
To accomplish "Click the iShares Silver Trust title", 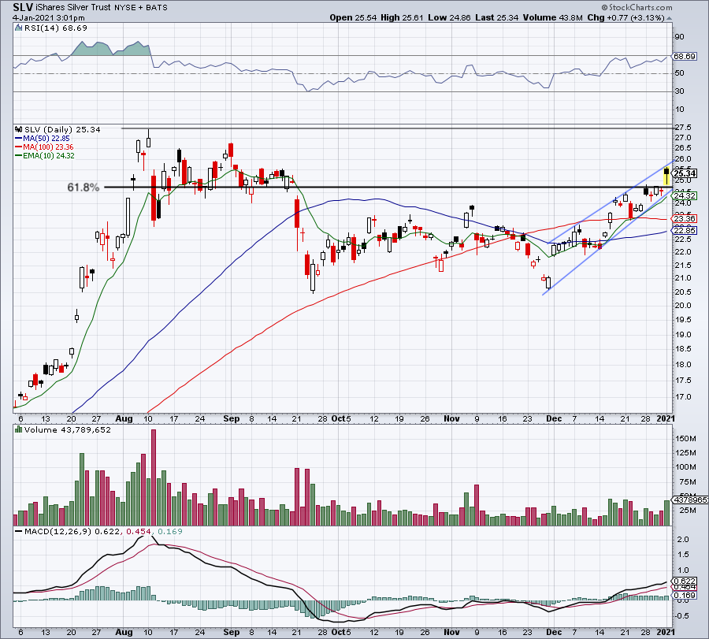I will tap(72, 8).
